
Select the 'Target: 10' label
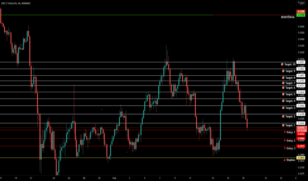290,65
